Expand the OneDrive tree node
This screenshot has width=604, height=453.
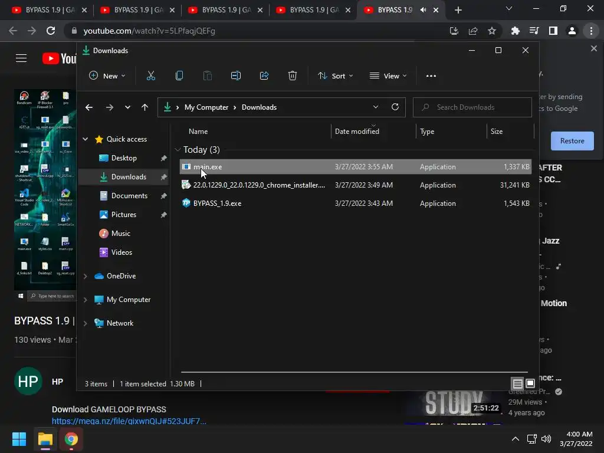click(x=85, y=276)
